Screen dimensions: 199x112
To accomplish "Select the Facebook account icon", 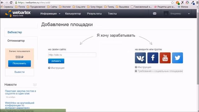I will click(x=153, y=58).
